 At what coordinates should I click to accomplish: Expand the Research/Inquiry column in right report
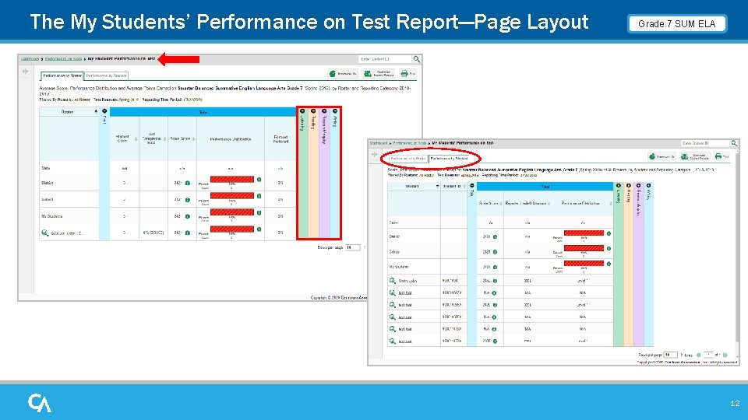638,186
